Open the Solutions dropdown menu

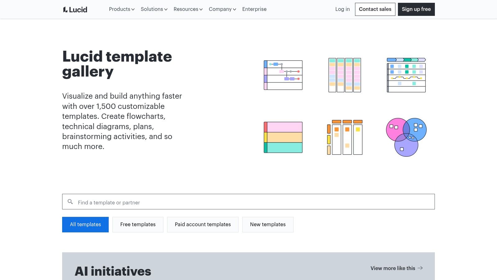coord(154,9)
